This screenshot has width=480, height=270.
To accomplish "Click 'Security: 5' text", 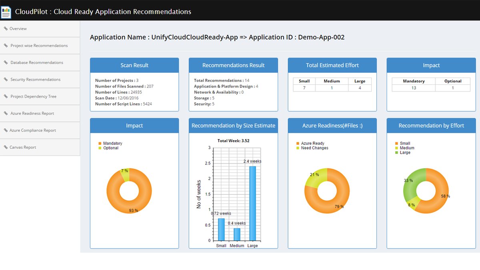I will pos(204,104).
